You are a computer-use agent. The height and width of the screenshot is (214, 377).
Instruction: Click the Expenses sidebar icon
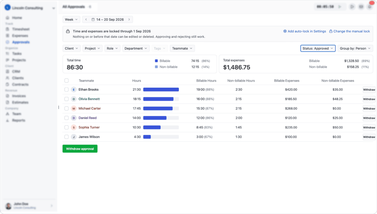click(7, 36)
